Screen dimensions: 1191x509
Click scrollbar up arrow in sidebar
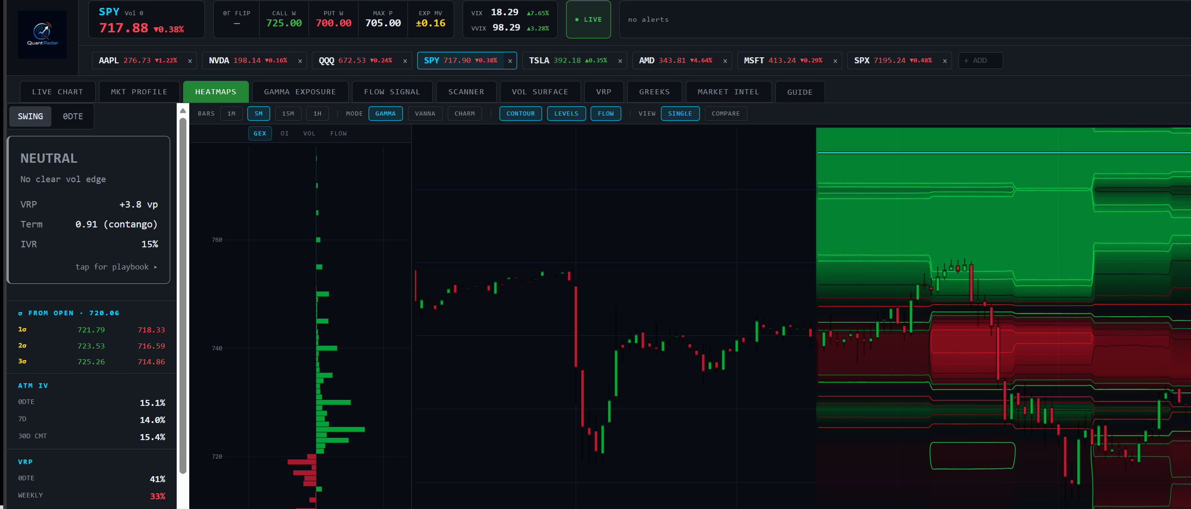coord(183,110)
